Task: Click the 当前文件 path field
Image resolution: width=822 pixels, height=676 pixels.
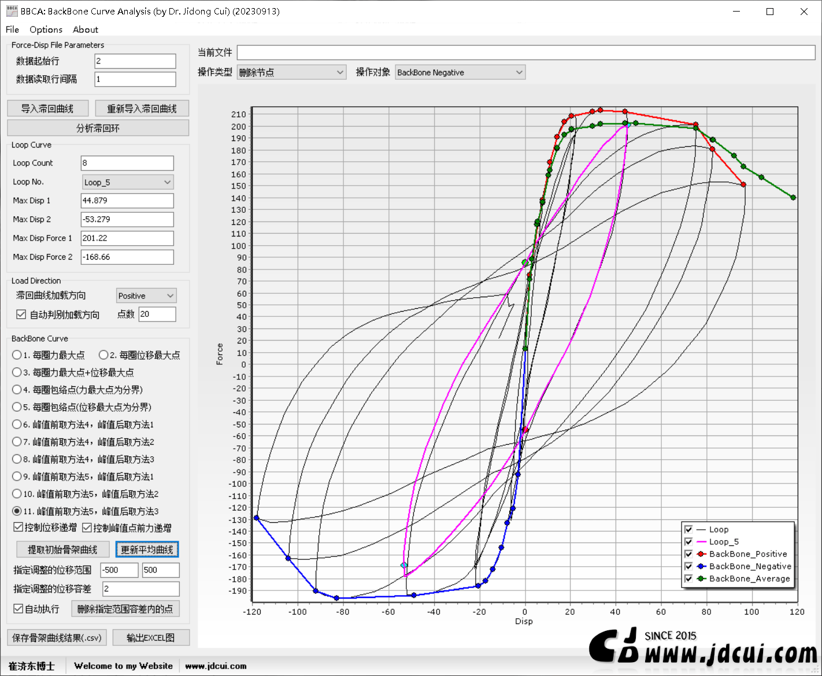Action: [526, 52]
